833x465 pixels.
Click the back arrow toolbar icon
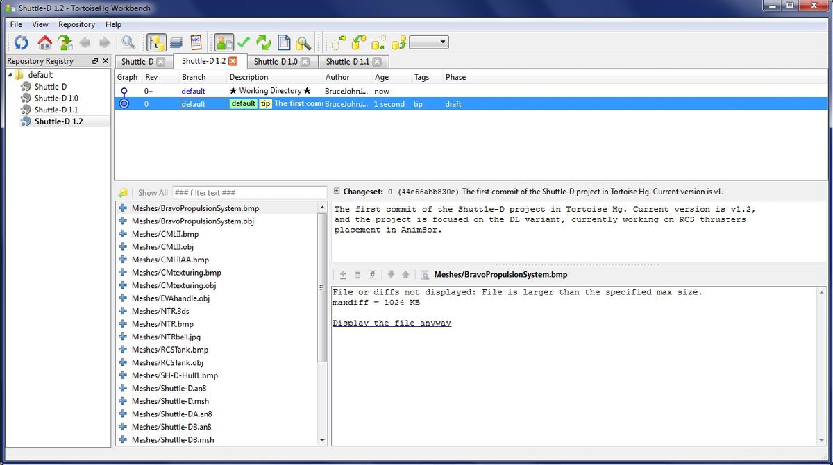tap(85, 42)
